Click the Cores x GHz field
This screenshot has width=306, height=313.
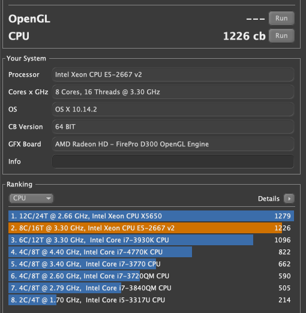click(x=173, y=92)
